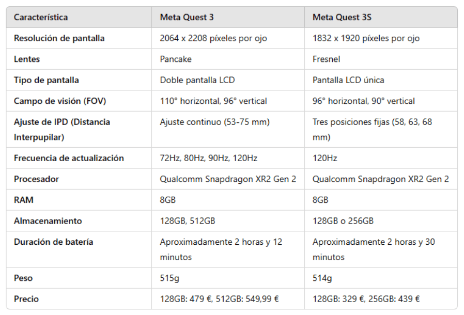464x315 pixels.
Task: Click the "Duración de batería" row label
Action: pyautogui.click(x=53, y=242)
